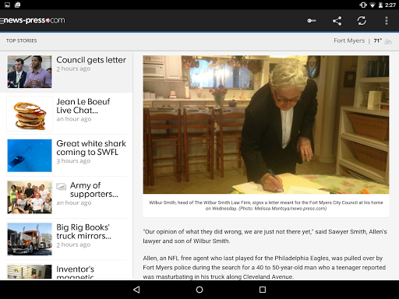Open the hamburger navigation menu icon
Screen dimensions: 399x299
point(2,20)
